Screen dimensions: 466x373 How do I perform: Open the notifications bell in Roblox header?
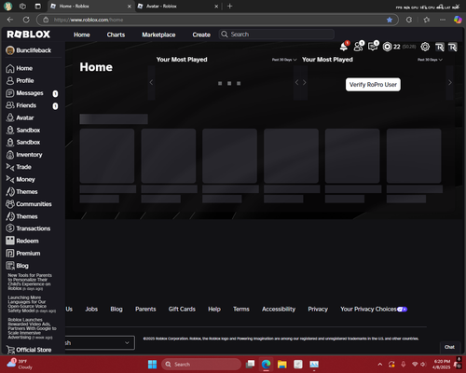point(344,47)
